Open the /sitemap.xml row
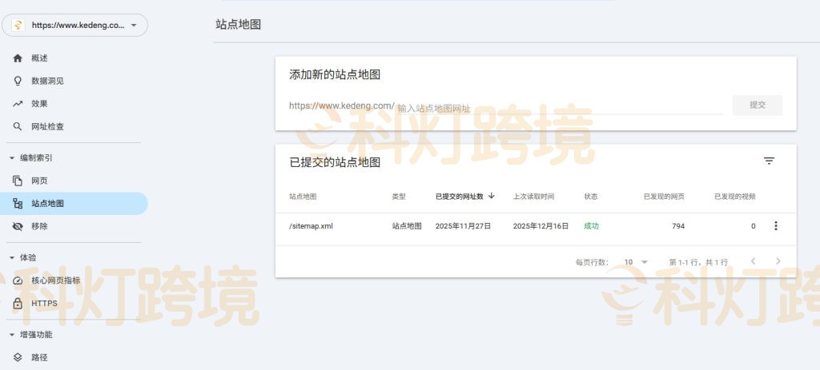 pyautogui.click(x=536, y=226)
